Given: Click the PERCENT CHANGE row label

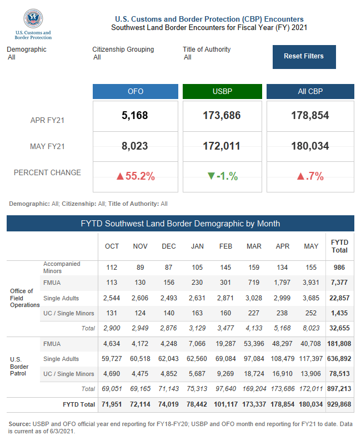Looking at the screenshot, I should (x=47, y=172).
